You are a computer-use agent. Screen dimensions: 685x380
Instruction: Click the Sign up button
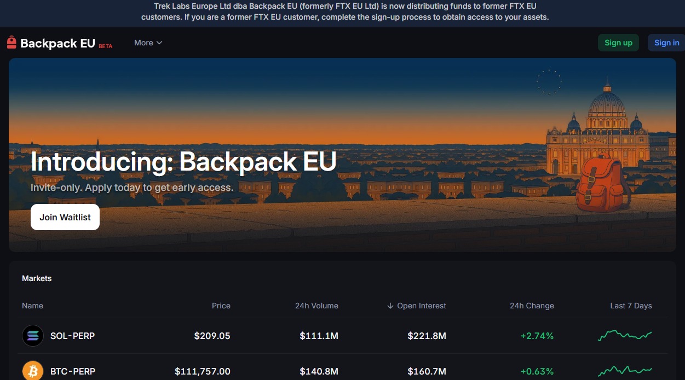(x=618, y=42)
